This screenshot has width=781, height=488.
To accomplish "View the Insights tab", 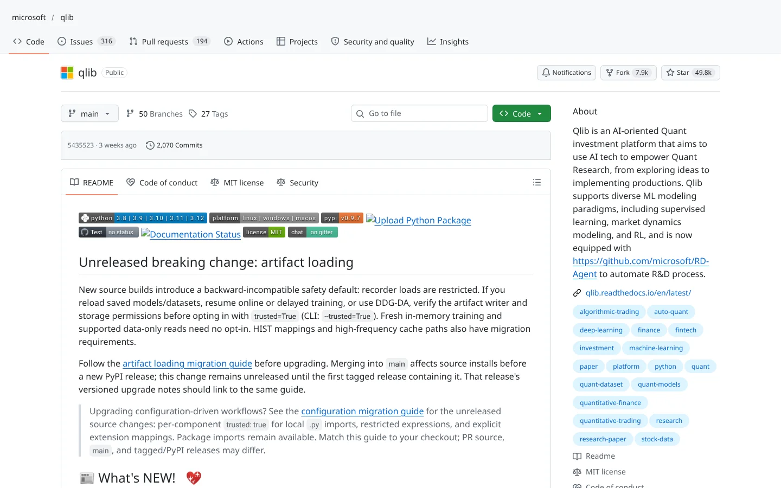I will pyautogui.click(x=448, y=42).
